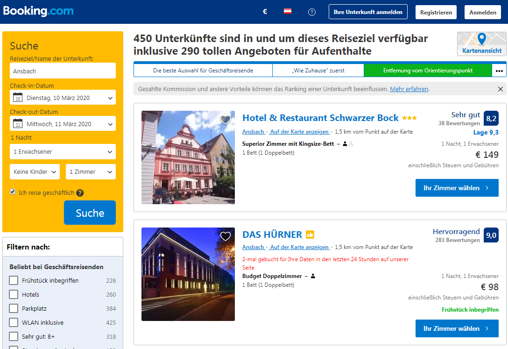Check the 'Sehr gut: 8+' filter
Image resolution: width=508 pixels, height=349 pixels.
coord(14,336)
